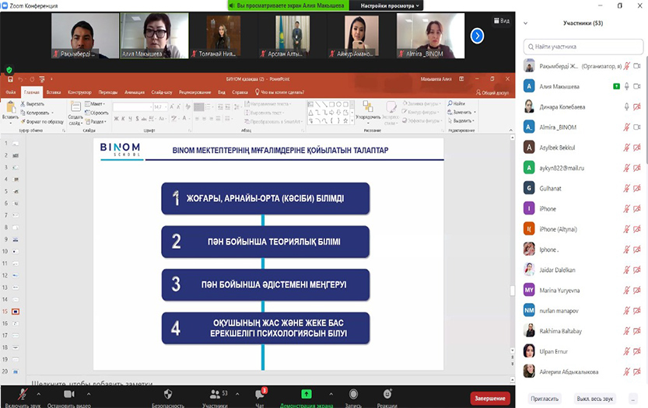Stop the camera with Остановить видео
The image size is (648, 408).
(x=68, y=394)
